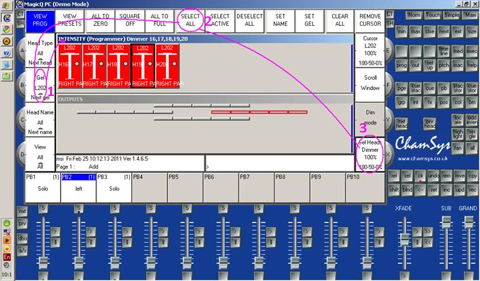Select head tile H20
This screenshot has width=480, height=281.
point(167,66)
